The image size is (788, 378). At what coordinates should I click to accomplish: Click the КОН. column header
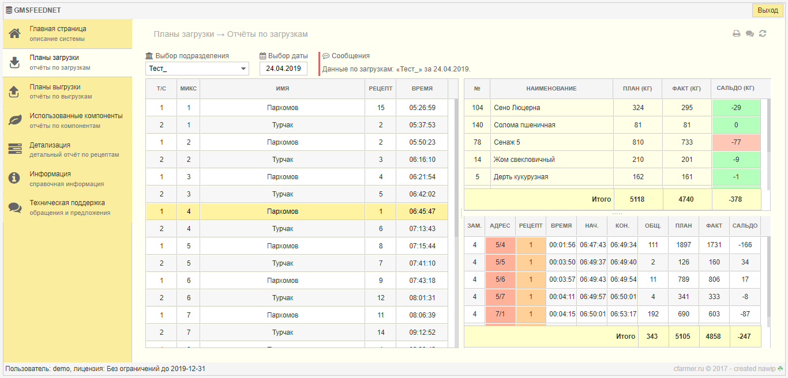point(622,226)
